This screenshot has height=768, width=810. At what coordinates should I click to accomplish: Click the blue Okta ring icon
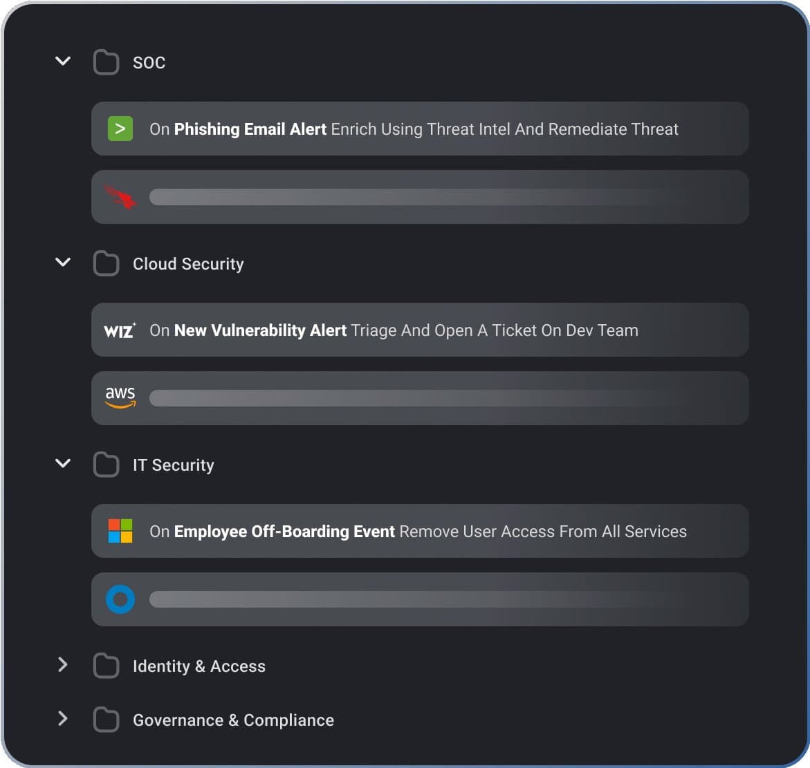click(x=120, y=599)
